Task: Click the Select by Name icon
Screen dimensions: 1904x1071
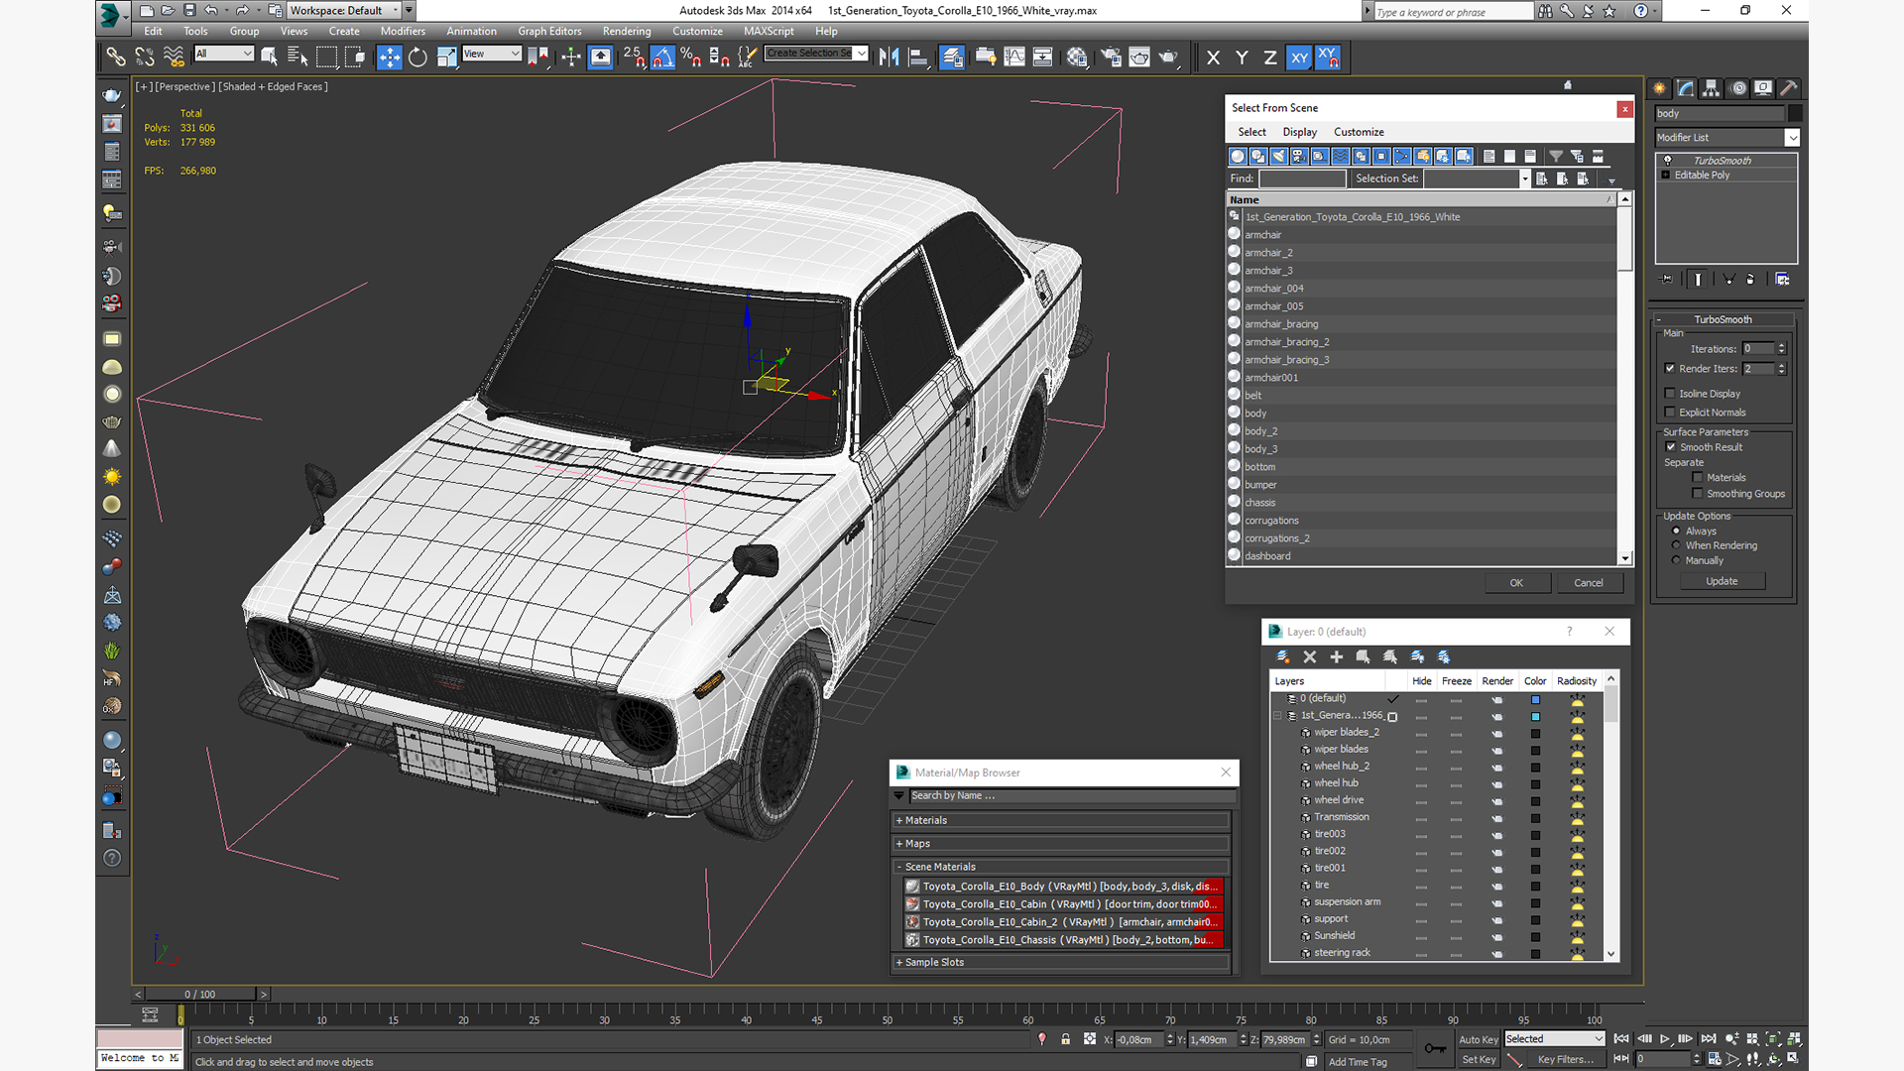Action: click(x=297, y=58)
